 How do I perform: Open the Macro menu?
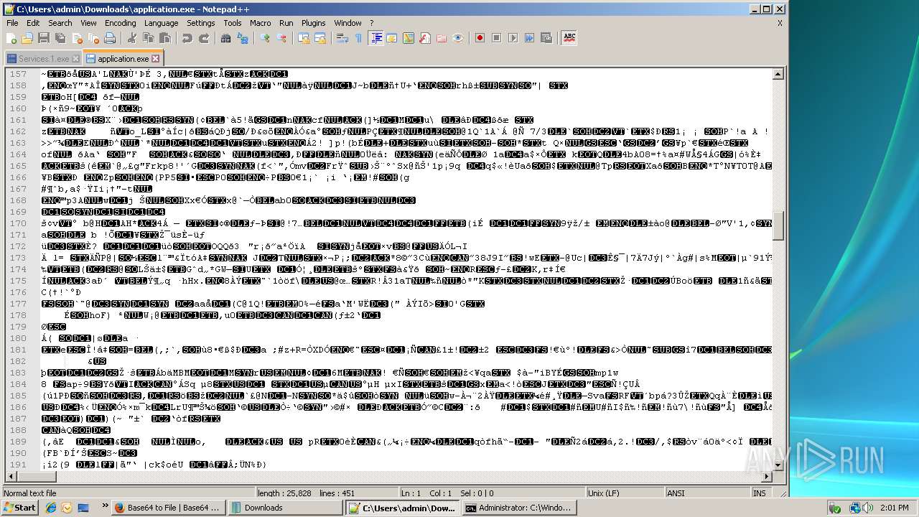[261, 23]
